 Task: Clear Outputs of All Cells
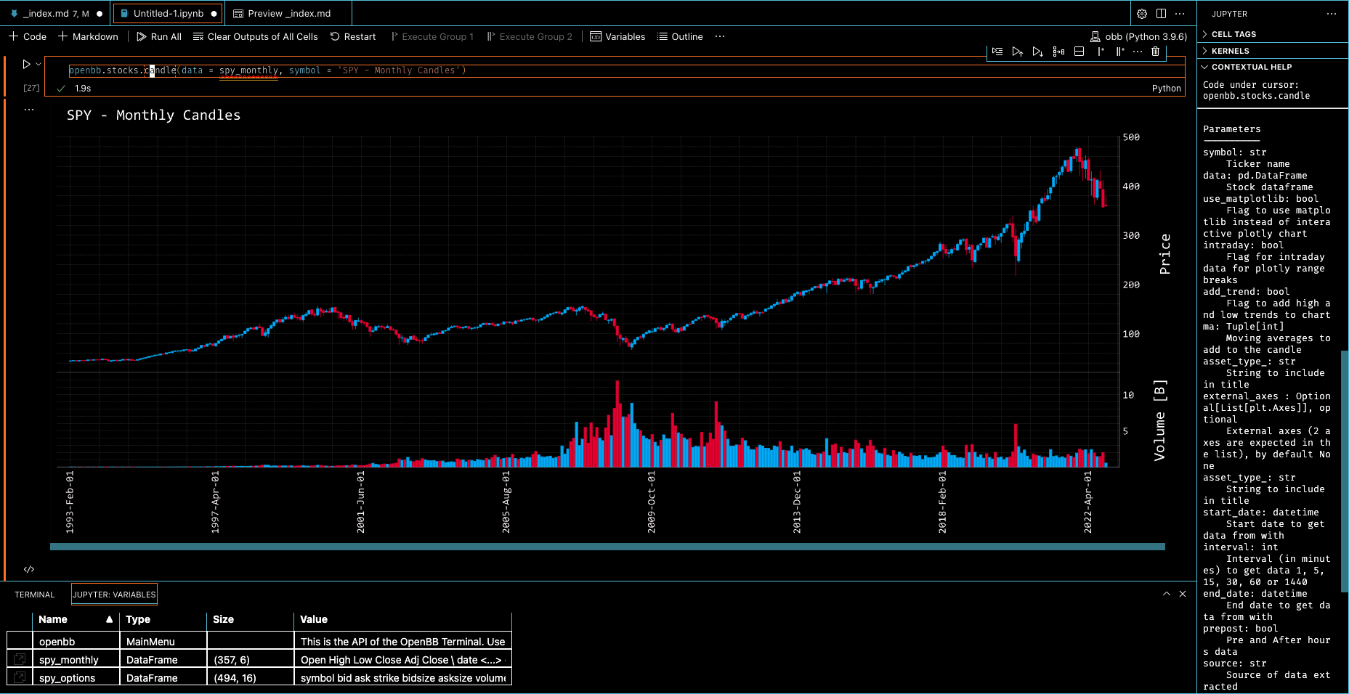pyautogui.click(x=256, y=36)
